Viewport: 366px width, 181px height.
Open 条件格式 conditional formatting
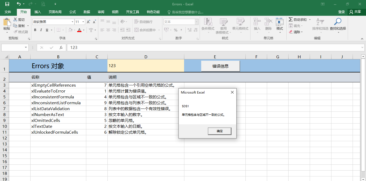[208, 26]
